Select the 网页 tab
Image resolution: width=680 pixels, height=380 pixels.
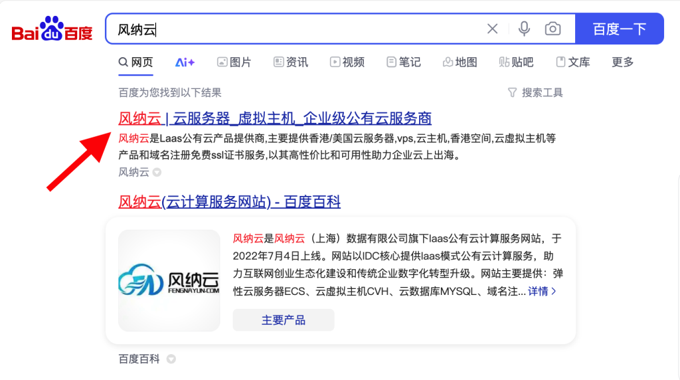tap(135, 62)
